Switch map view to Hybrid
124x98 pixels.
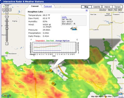[x=107, y=7]
